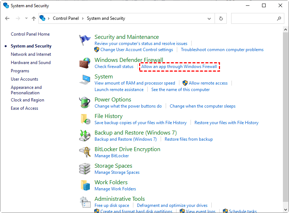Click the vertical scrollbar down arrow
The height and width of the screenshot is (213, 289).
285,209
